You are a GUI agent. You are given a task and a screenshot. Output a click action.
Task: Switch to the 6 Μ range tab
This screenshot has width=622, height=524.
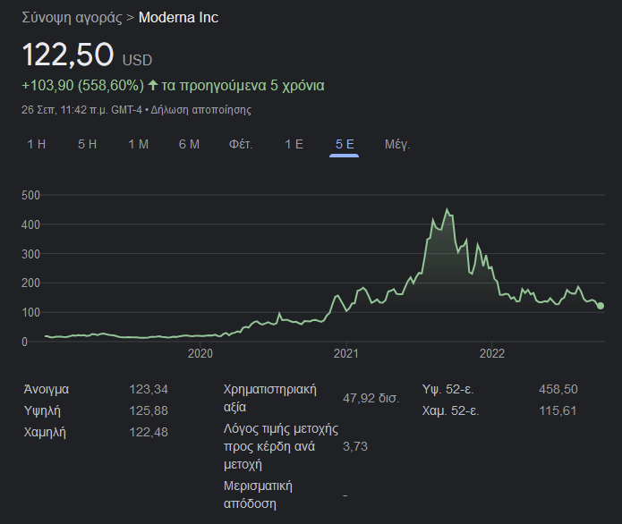coord(189,144)
